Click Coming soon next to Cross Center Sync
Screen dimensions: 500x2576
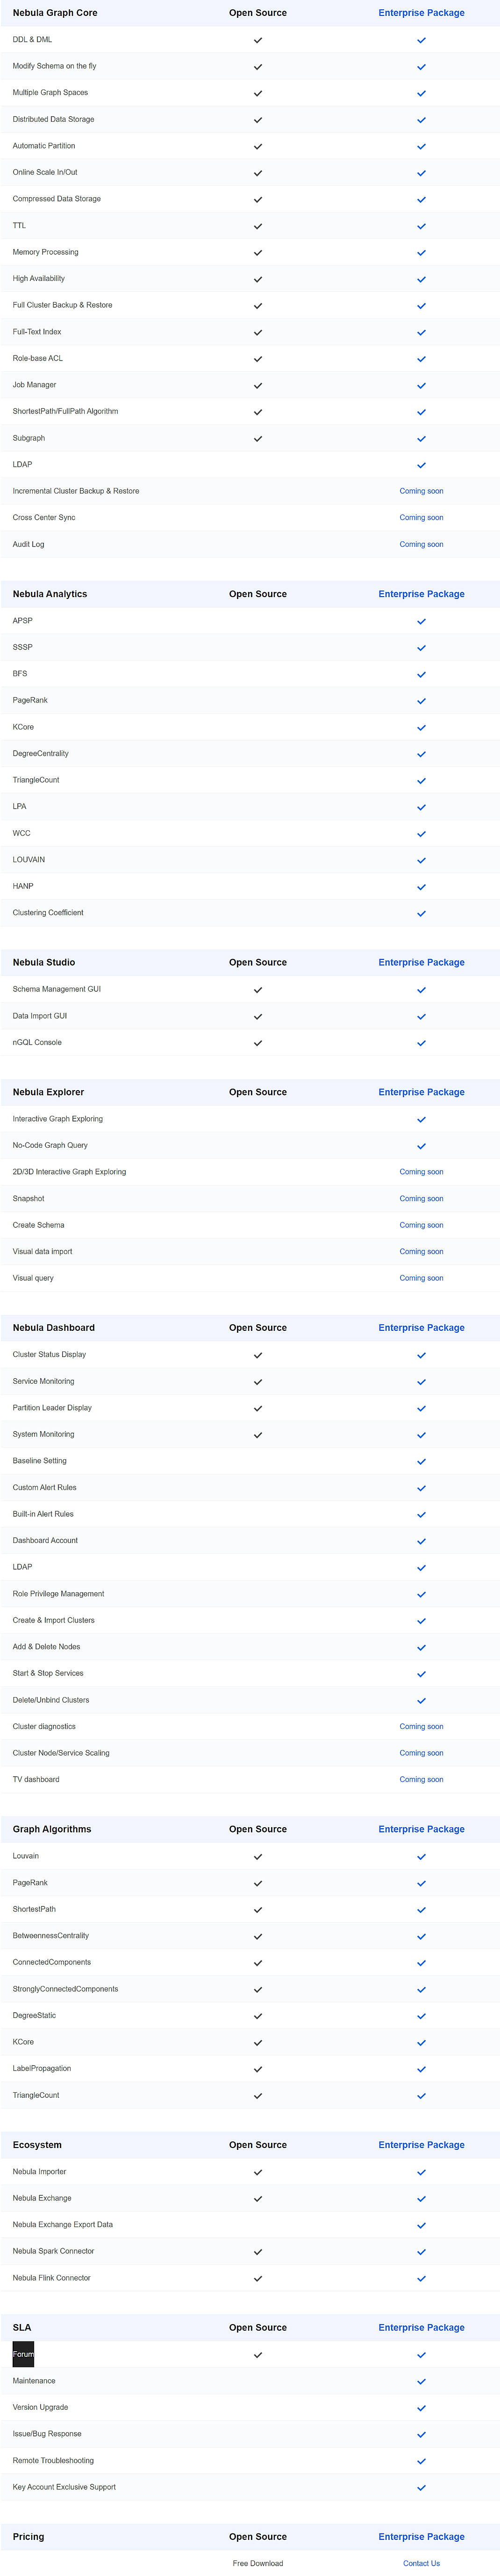(x=421, y=517)
